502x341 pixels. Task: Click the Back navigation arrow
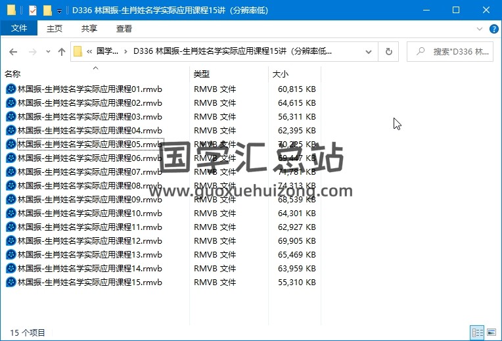point(13,52)
